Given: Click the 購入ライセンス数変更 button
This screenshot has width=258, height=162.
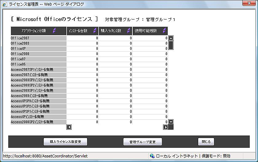Looking at the screenshot, I should (65, 142).
